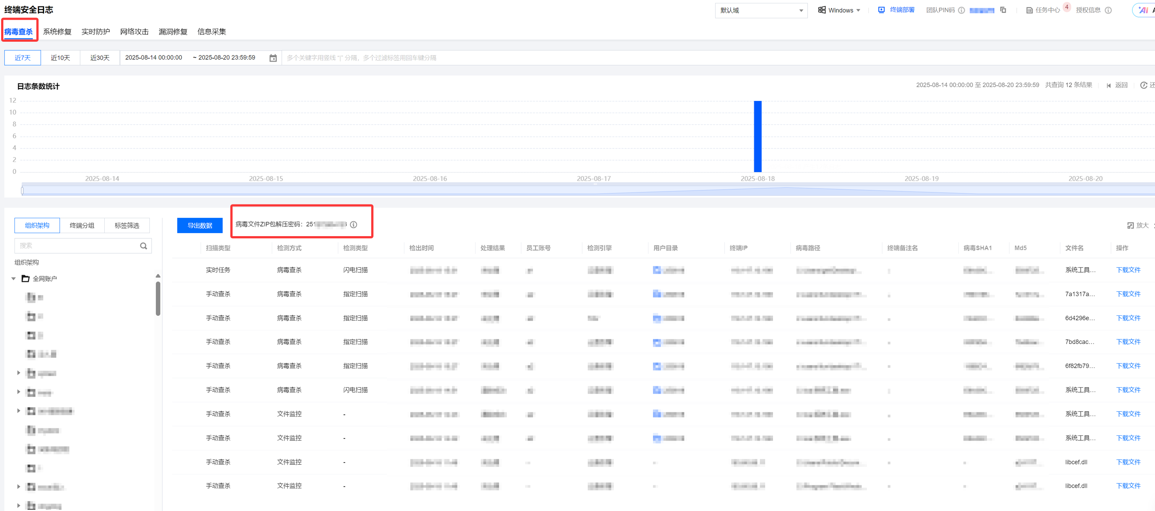The height and width of the screenshot is (511, 1155).
Task: Copy the team PIN code with the copy icon
Action: 1003,10
